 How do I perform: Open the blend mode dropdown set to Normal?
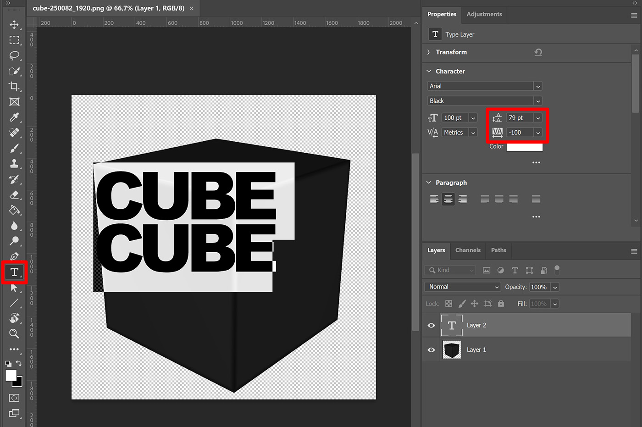point(462,286)
